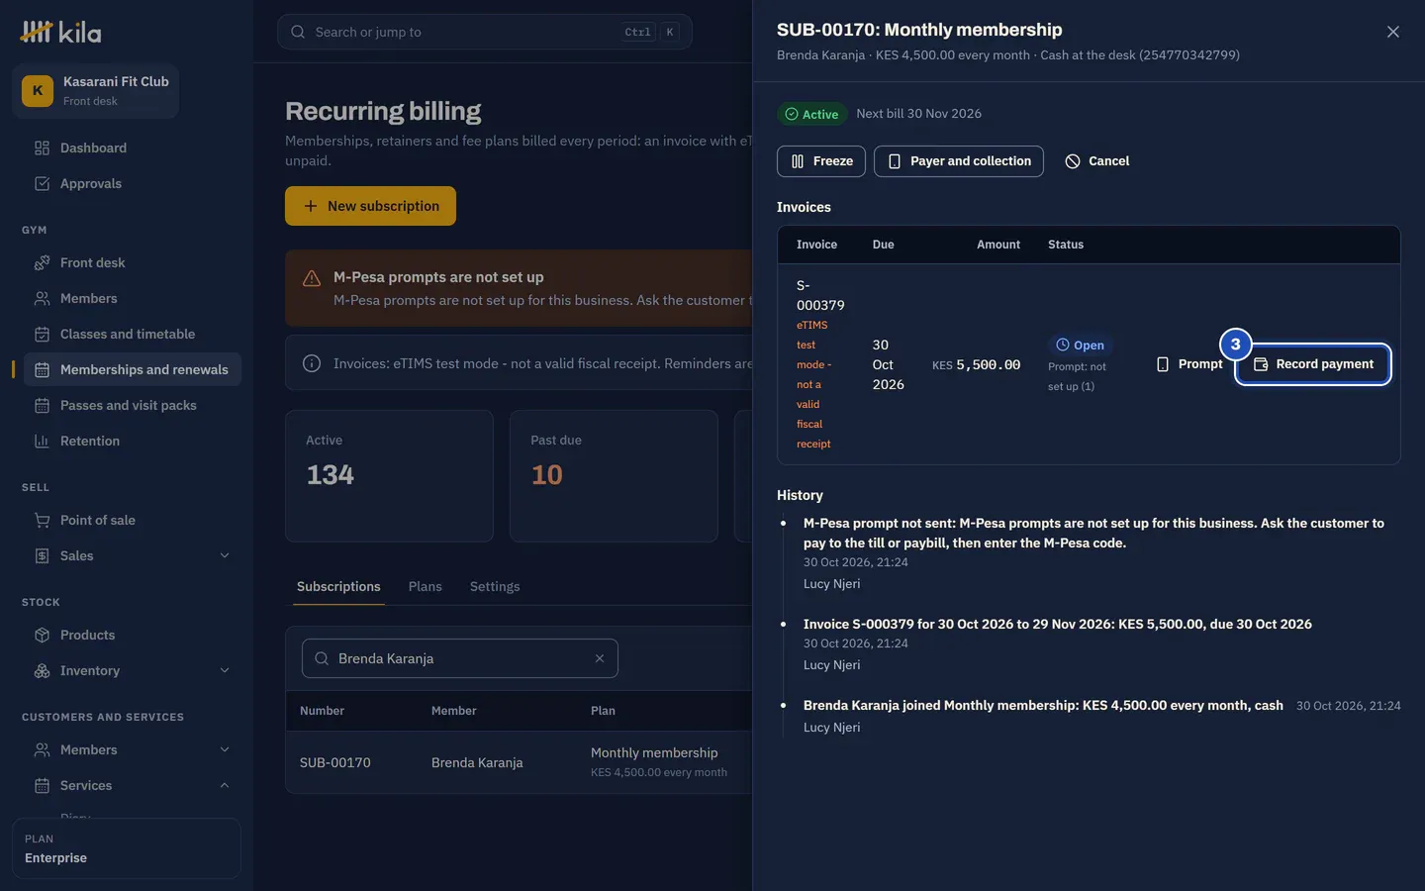
Task: Click the subscription search box with Brenda Karanja
Action: [x=459, y=658]
